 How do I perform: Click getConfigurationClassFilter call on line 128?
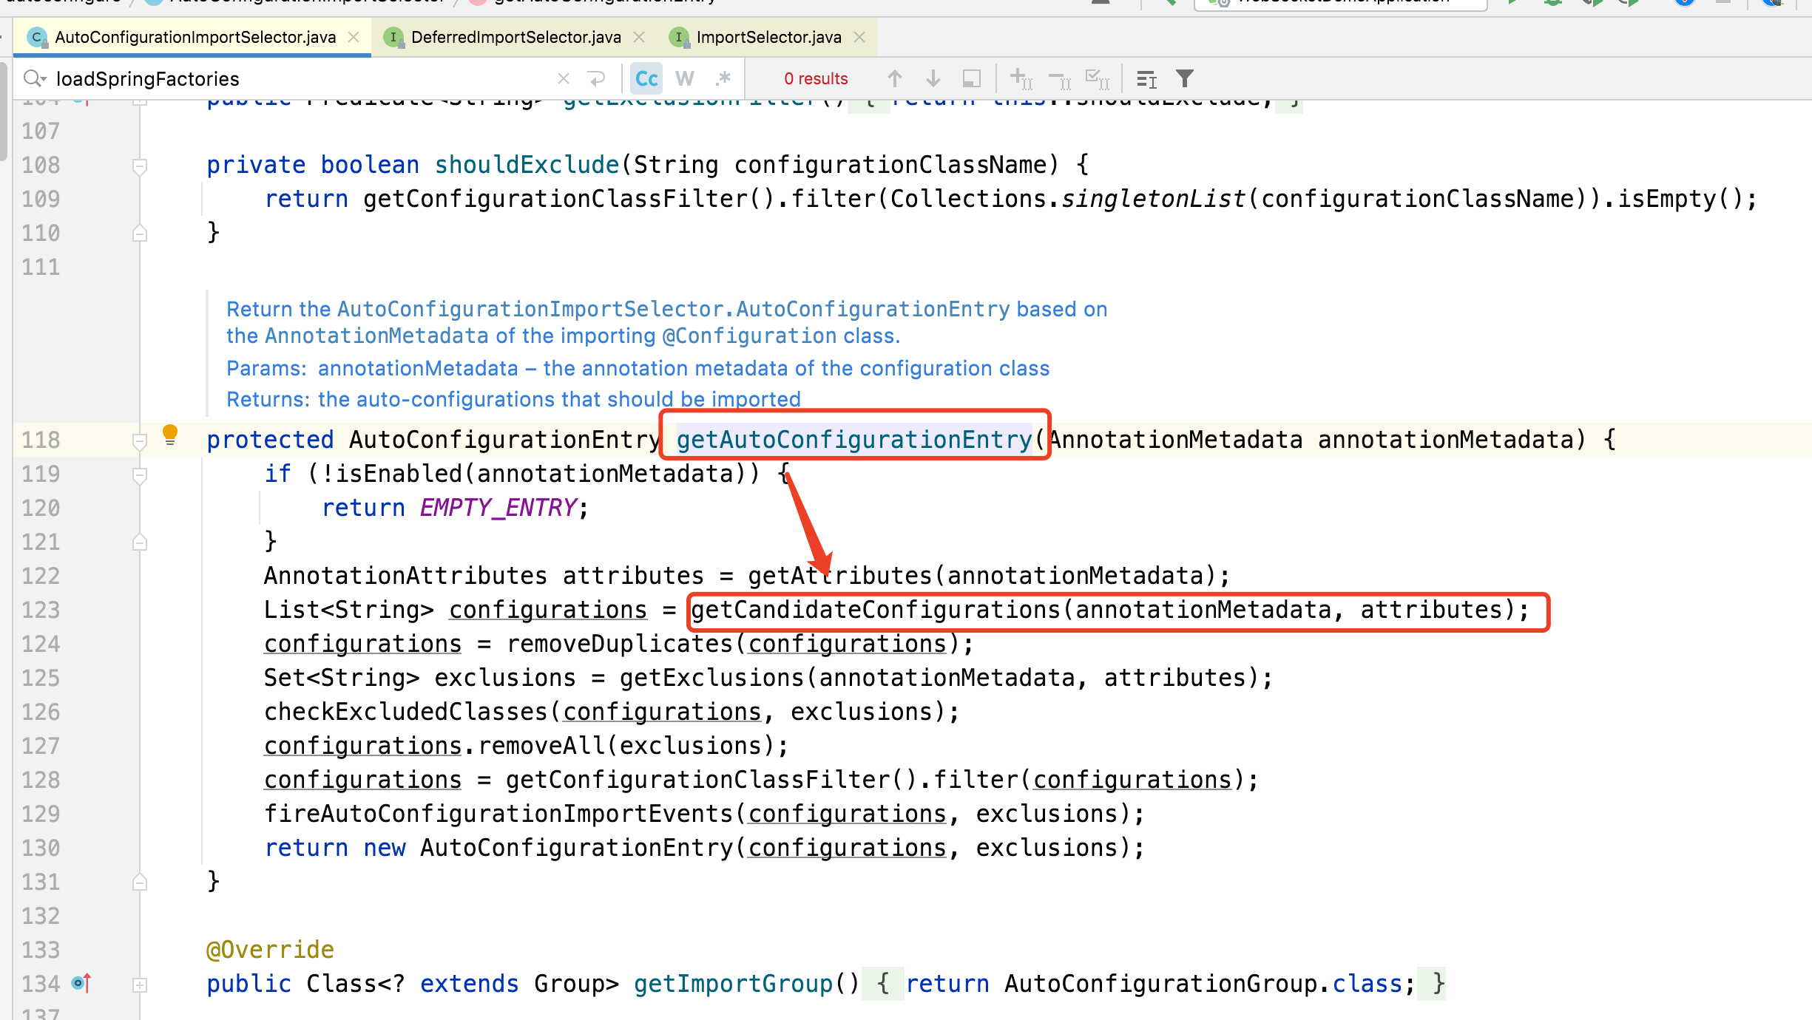click(697, 780)
